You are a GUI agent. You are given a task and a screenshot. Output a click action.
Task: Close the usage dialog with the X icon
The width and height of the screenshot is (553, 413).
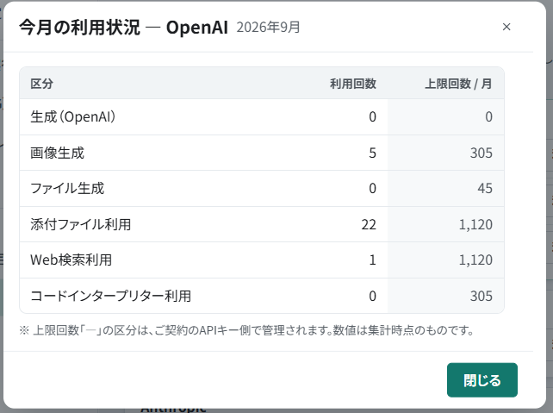[506, 27]
